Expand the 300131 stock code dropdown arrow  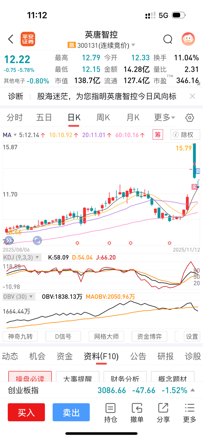pos(133,45)
